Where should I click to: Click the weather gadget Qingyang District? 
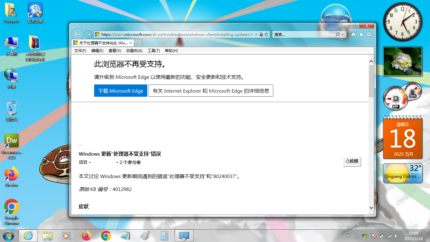[x=403, y=173]
